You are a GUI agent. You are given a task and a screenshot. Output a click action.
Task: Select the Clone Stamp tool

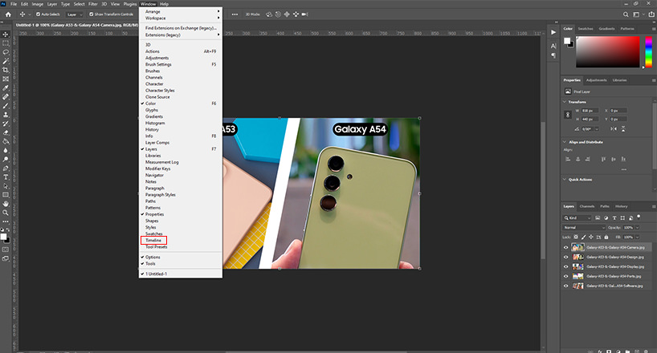[x=6, y=115]
